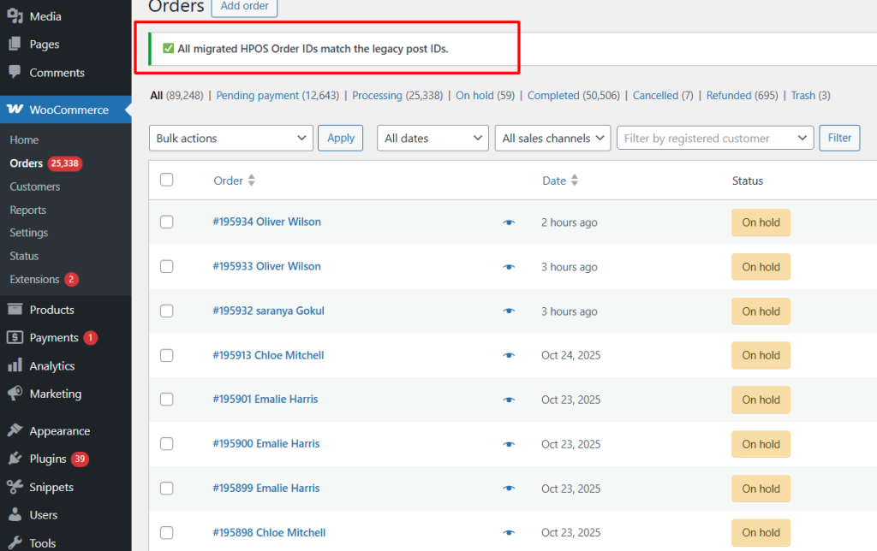877x551 pixels.
Task: Expand the All dates dropdown
Action: (x=433, y=138)
